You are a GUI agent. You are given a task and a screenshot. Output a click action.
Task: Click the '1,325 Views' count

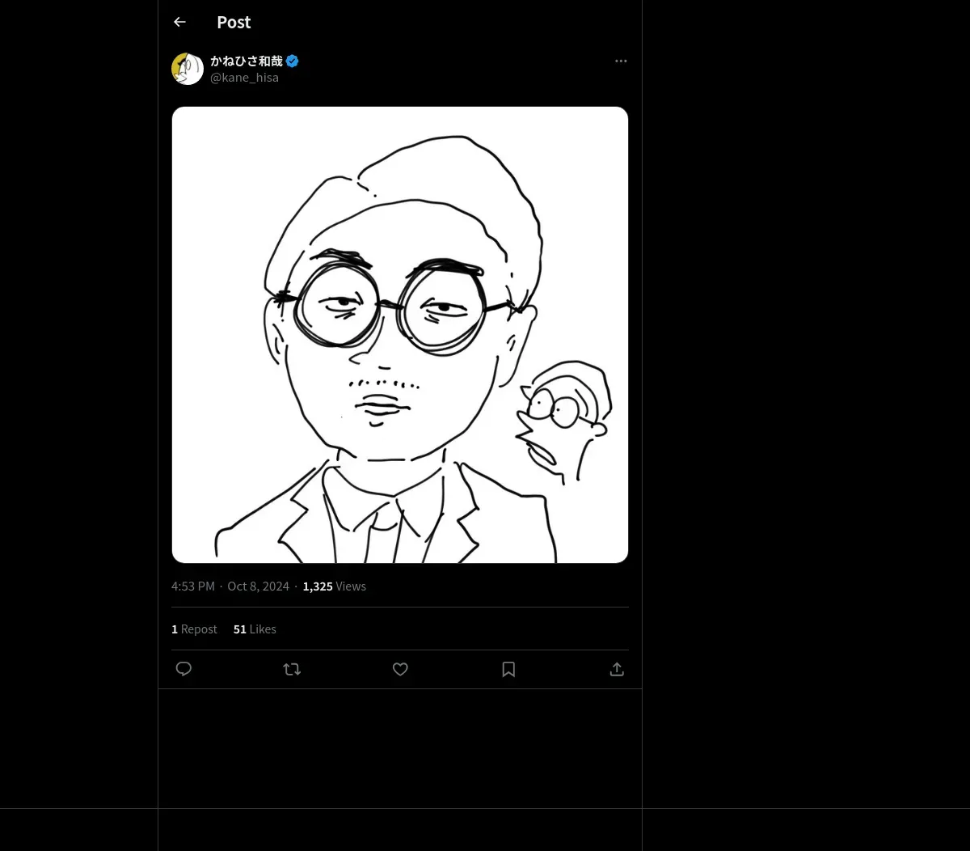pos(334,586)
